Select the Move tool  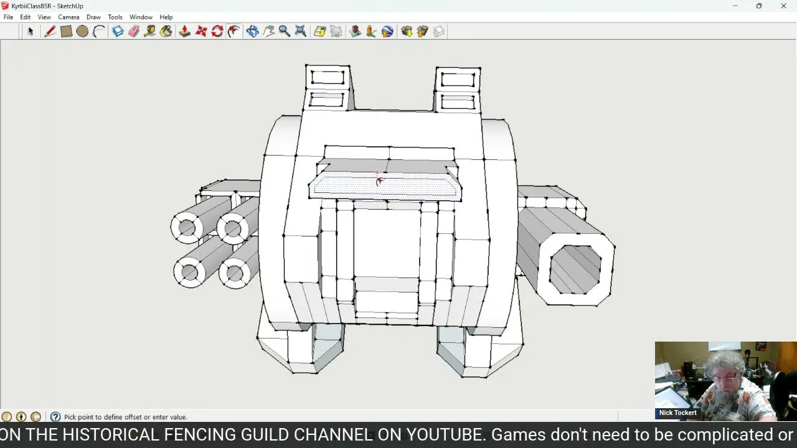pyautogui.click(x=201, y=31)
